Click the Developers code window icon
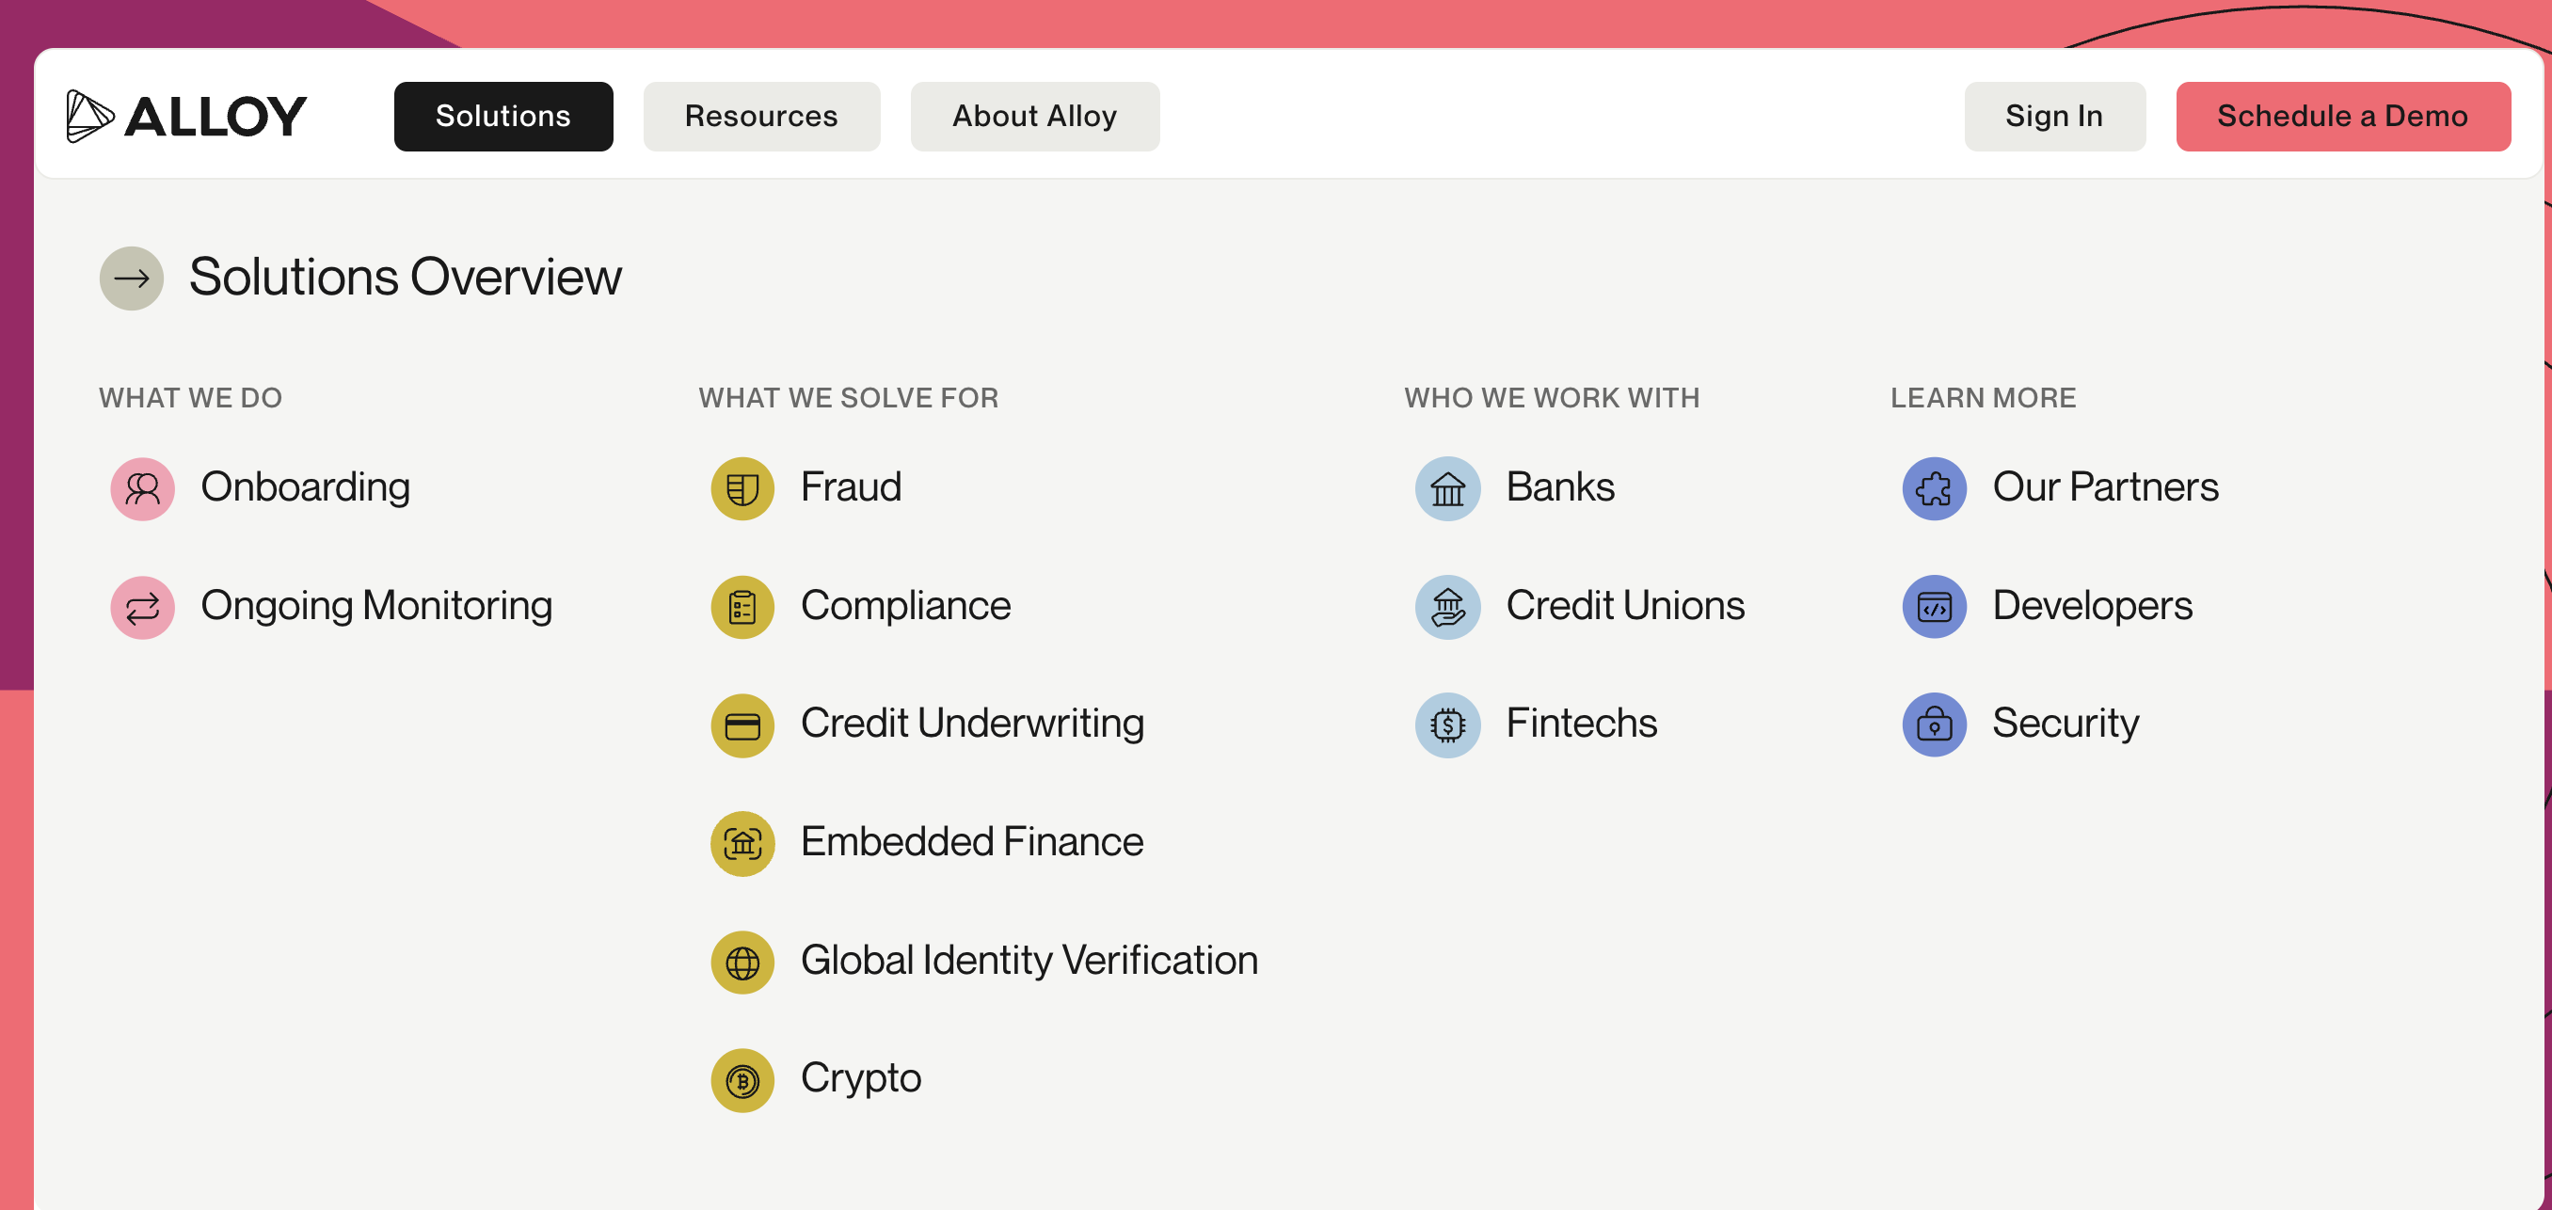 1934,607
